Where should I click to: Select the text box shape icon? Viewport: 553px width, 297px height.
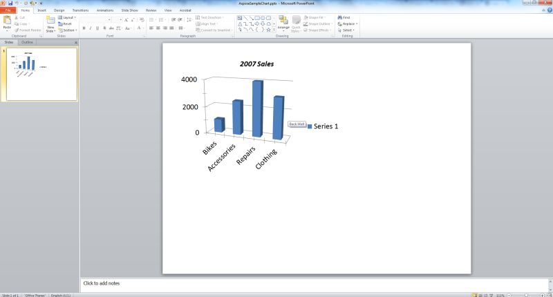coord(239,18)
